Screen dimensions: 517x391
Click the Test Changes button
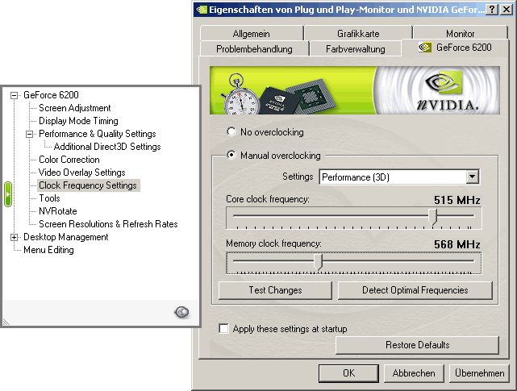275,290
